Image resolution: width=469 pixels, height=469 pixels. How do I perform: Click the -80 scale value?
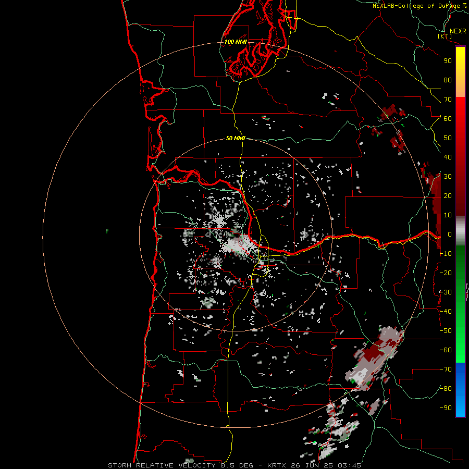(446, 389)
